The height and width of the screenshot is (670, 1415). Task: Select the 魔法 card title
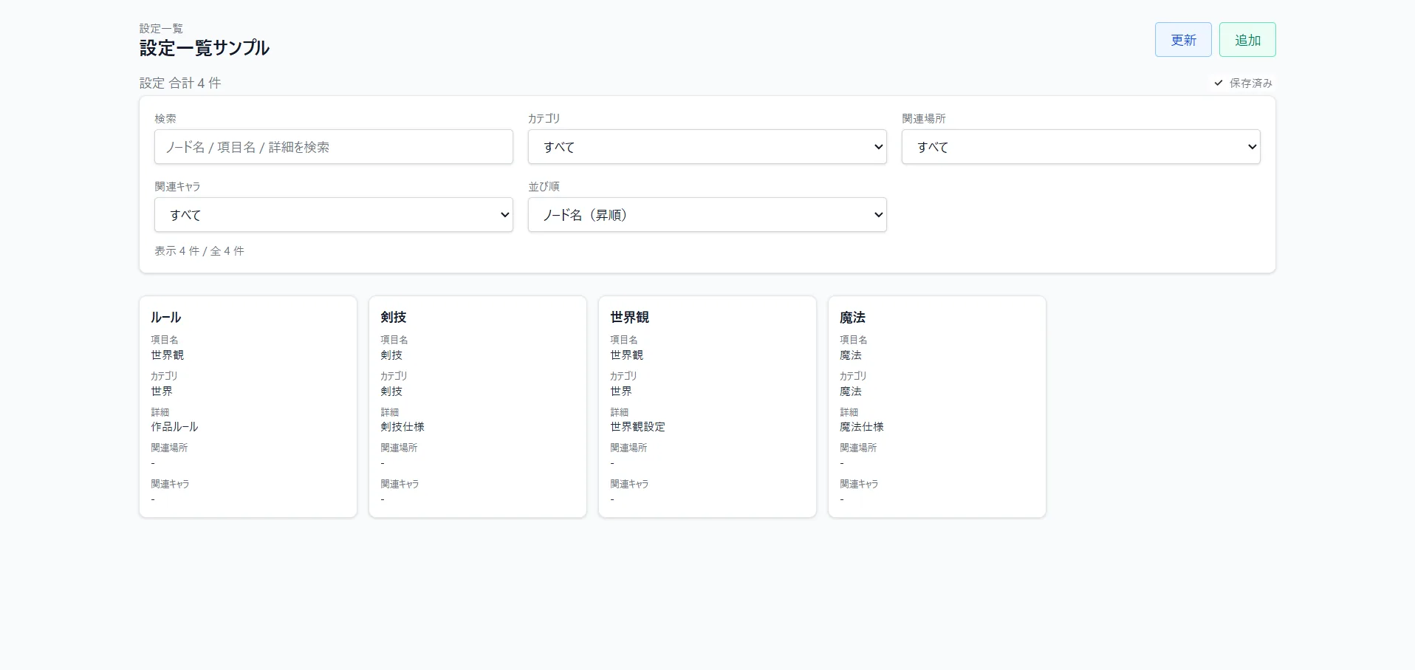pos(852,317)
